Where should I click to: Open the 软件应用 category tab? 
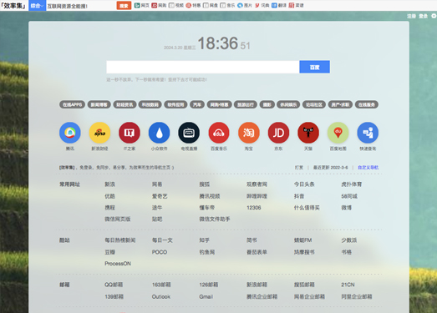tap(175, 104)
